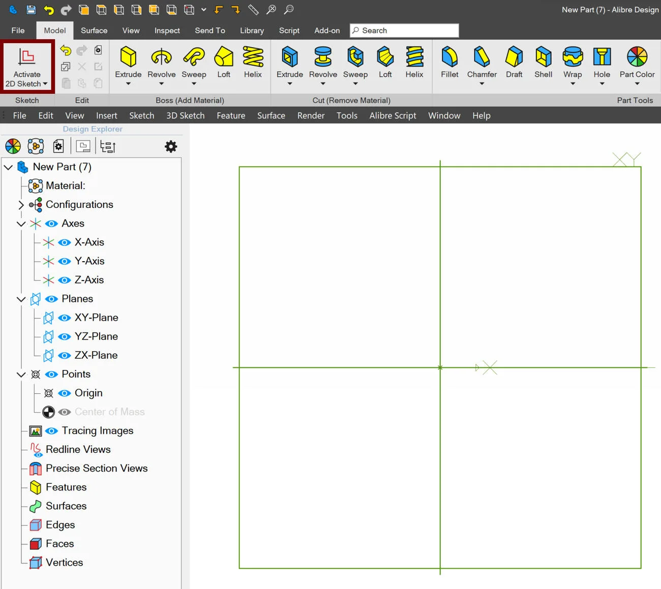Select the Shell tool
The height and width of the screenshot is (589, 661).
(x=543, y=57)
